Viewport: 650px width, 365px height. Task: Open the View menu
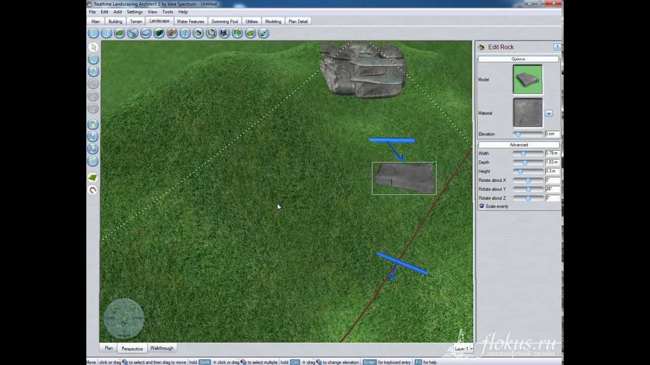(152, 12)
